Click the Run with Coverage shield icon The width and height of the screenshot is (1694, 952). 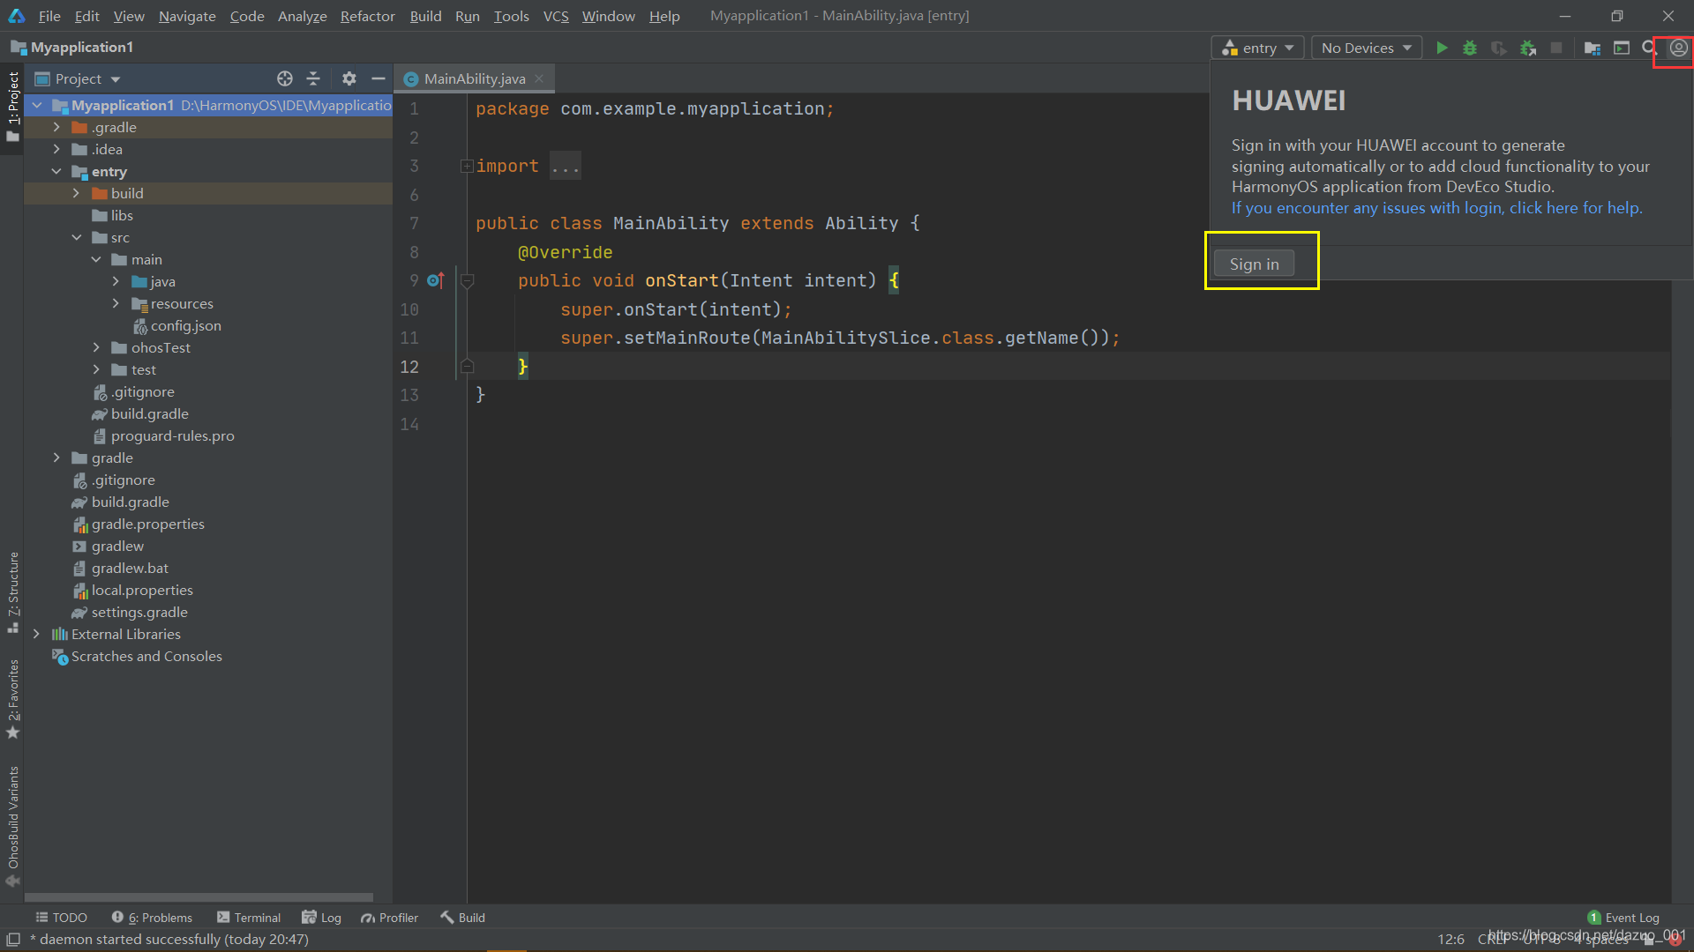coord(1498,48)
